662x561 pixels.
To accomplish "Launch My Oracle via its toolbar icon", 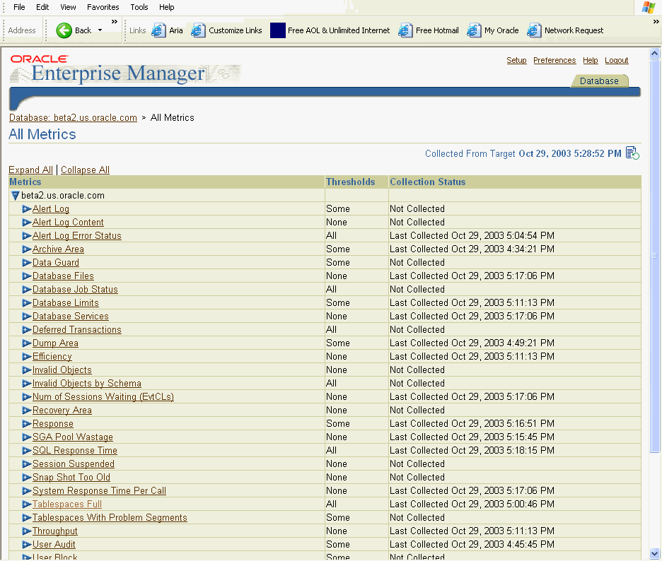I will [x=472, y=30].
